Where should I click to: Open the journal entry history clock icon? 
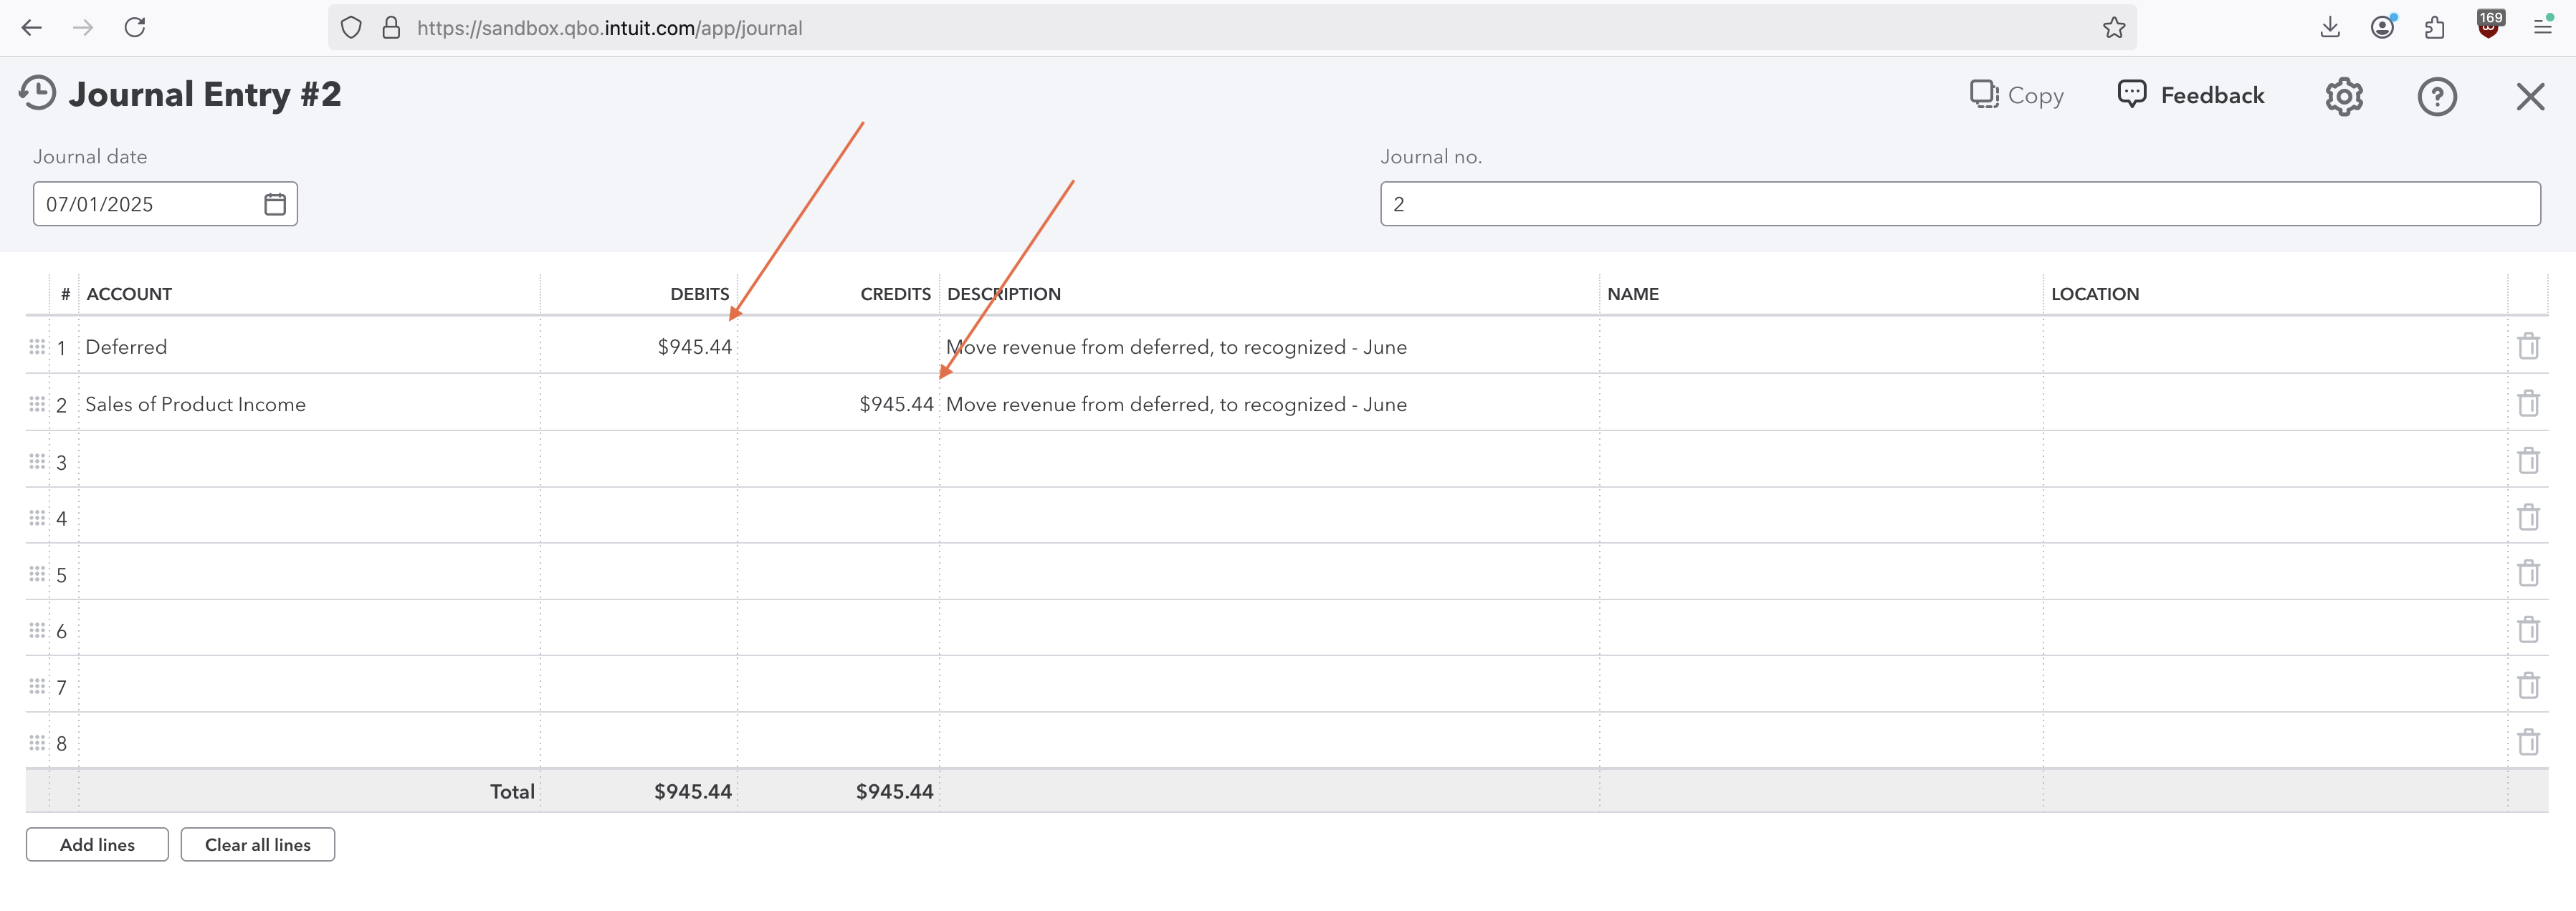click(x=37, y=93)
